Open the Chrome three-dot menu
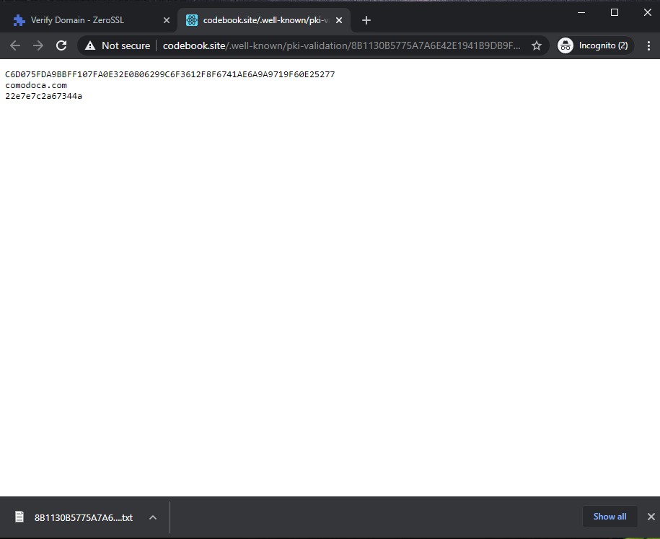 click(648, 45)
